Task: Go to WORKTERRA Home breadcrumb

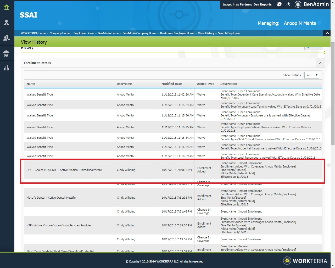Action: tap(33, 33)
